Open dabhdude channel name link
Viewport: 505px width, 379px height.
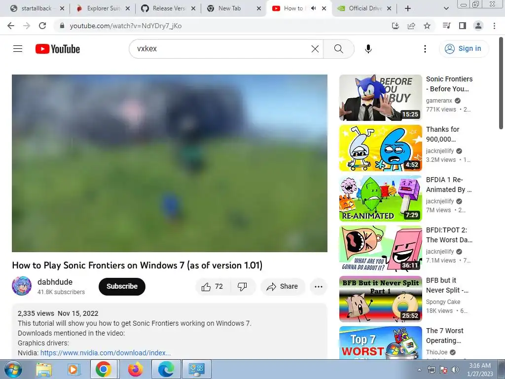click(x=55, y=282)
